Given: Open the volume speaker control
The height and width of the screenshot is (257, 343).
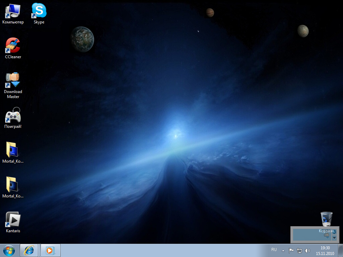Looking at the screenshot, I should coord(307,250).
